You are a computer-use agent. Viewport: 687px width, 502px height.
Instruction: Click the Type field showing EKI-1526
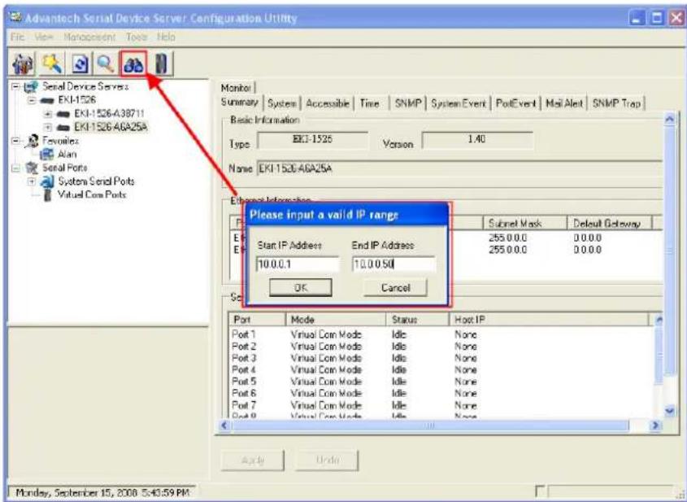point(312,141)
